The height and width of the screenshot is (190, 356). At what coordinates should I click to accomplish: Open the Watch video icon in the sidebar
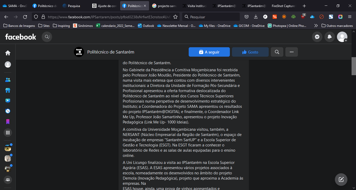click(8, 100)
